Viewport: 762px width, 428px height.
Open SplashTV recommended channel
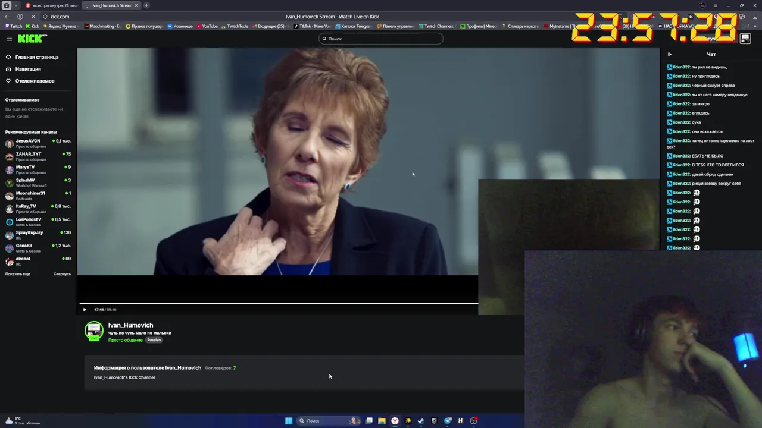pyautogui.click(x=38, y=182)
